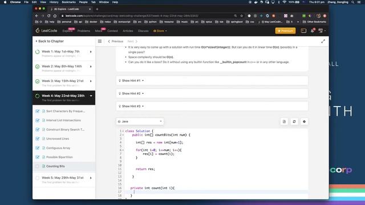
Task: Open the hamburger menu beside Previous
Action: [100, 41]
